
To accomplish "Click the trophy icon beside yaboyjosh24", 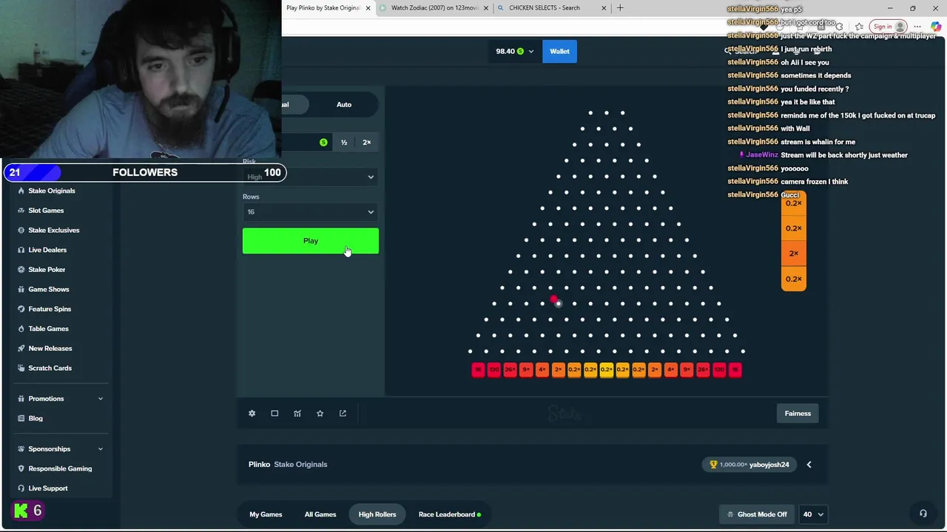I will pyautogui.click(x=713, y=465).
